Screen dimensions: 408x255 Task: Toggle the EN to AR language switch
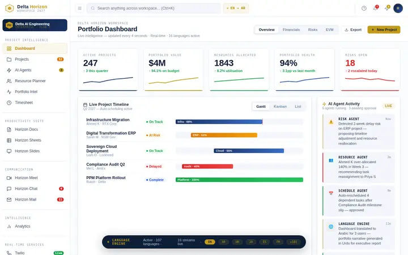(x=236, y=8)
